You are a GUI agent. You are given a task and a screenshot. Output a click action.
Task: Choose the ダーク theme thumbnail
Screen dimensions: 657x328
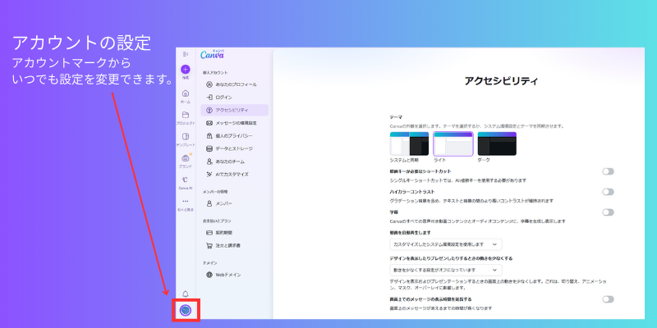[497, 144]
